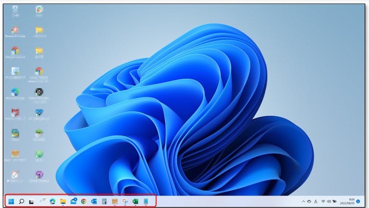Screen dimensions: 369x208
Task: Open Outlook from the taskbar
Action: [x=94, y=201]
